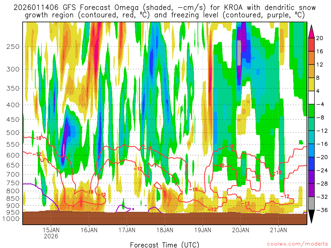This screenshot has width=331, height=248.
Task: Select the positive 8 color bar value
Action: tap(318, 78)
